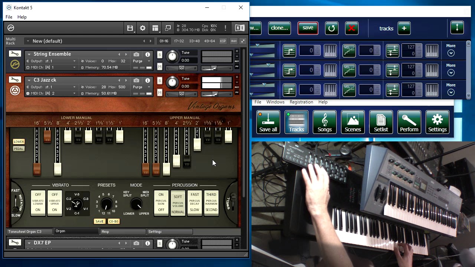The image size is (475, 267).
Task: Solo the String Ensemble instrument
Action: 160,55
